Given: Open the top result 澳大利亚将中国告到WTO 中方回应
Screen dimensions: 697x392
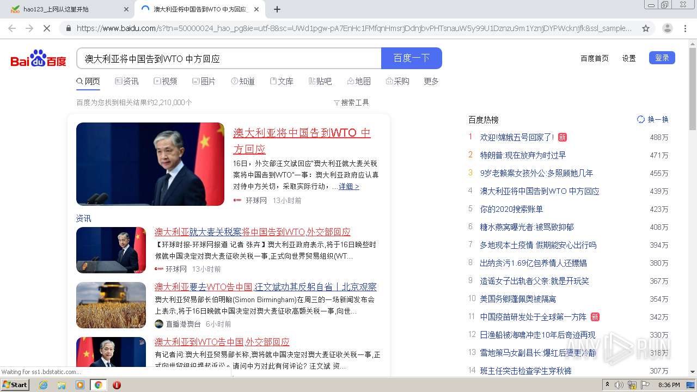Looking at the screenshot, I should pyautogui.click(x=302, y=140).
